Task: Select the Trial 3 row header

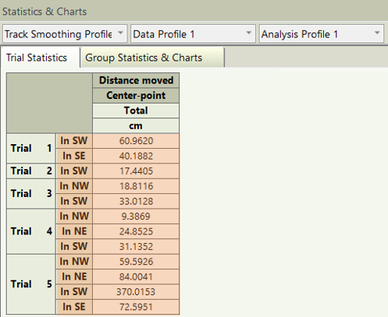Action: click(31, 194)
